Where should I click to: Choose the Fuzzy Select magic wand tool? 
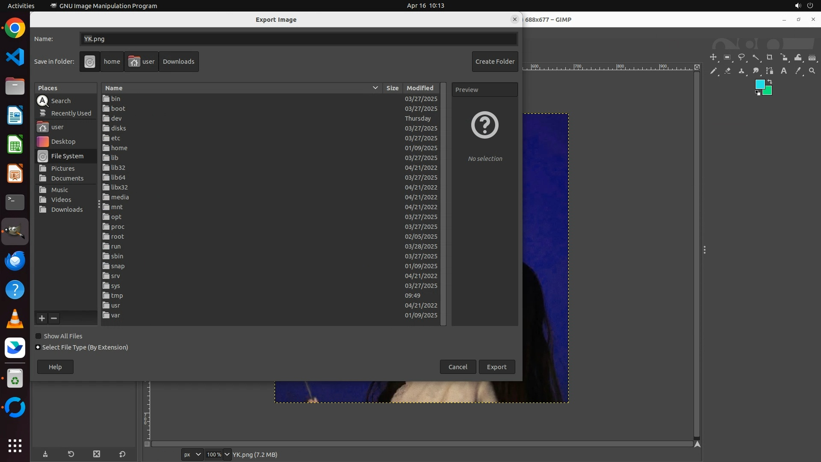pos(756,57)
